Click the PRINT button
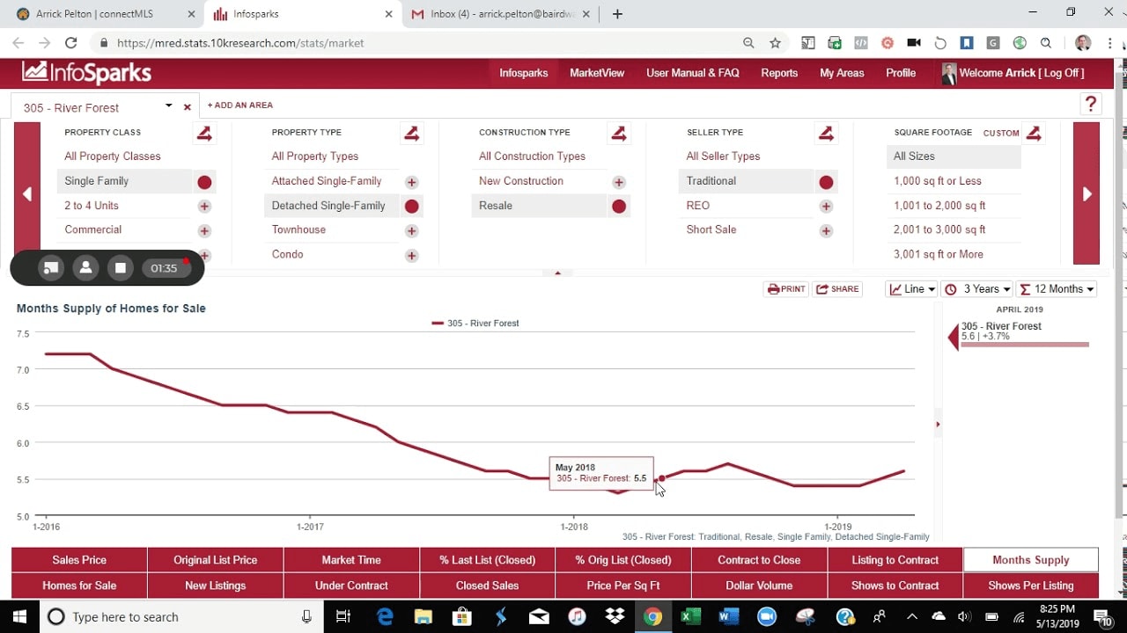 click(x=785, y=288)
